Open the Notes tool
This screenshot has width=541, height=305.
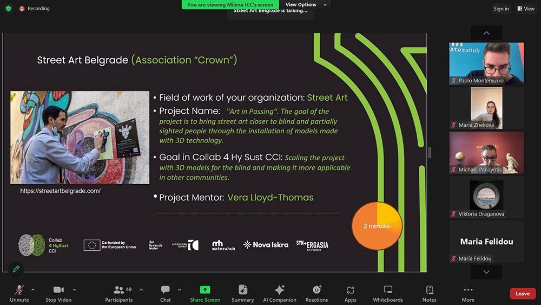429,293
